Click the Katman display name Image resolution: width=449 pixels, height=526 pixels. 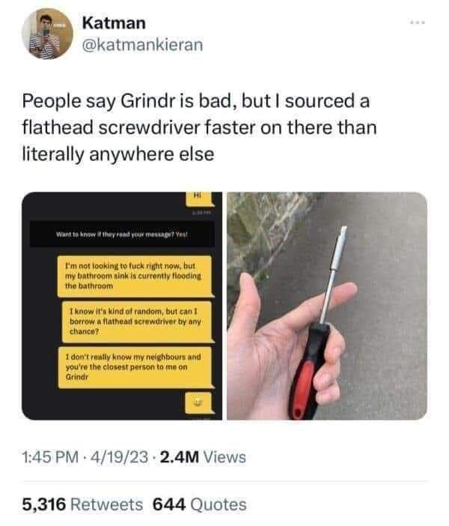(114, 23)
